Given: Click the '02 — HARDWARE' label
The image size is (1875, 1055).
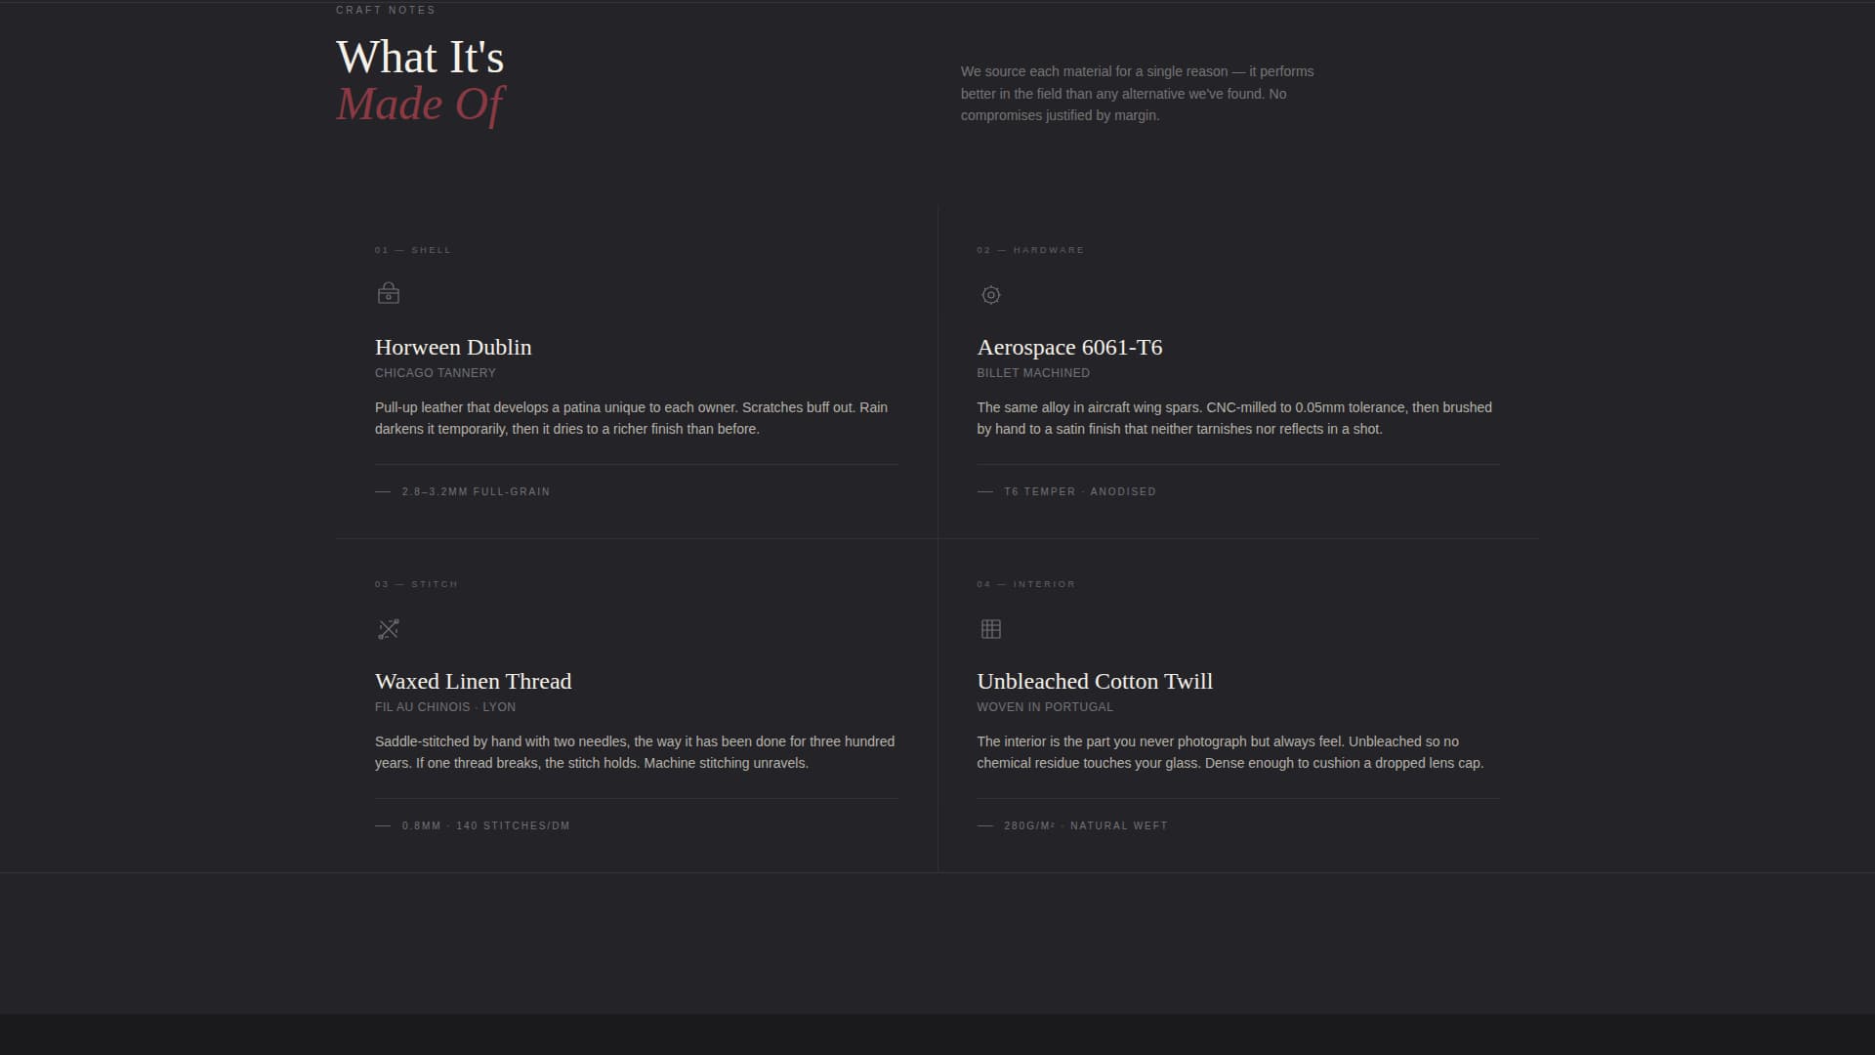Looking at the screenshot, I should coord(1030,250).
